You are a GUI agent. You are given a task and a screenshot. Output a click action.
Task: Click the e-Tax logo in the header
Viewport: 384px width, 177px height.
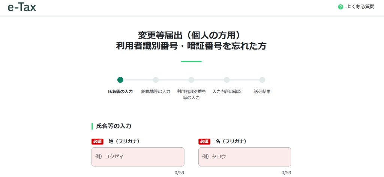click(x=22, y=7)
